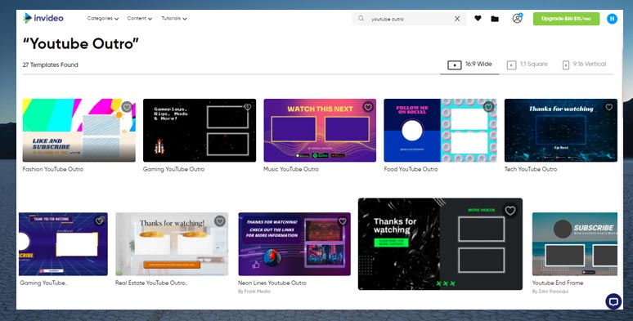Viewport: 633px width, 321px height.
Task: Click the 27 Templates Found text
Action: pos(51,65)
